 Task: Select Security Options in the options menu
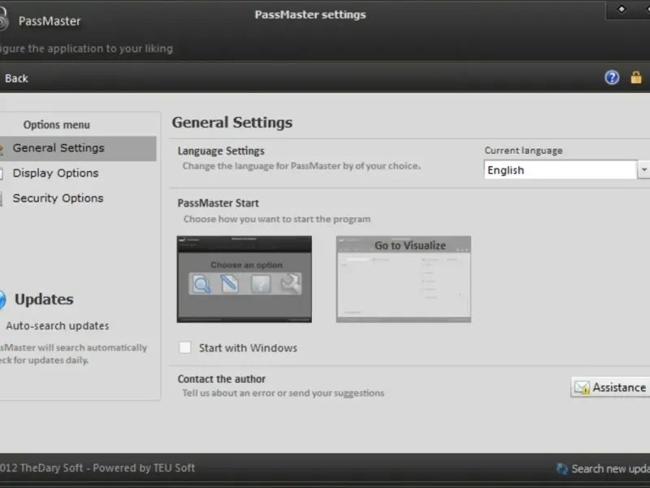pos(58,198)
